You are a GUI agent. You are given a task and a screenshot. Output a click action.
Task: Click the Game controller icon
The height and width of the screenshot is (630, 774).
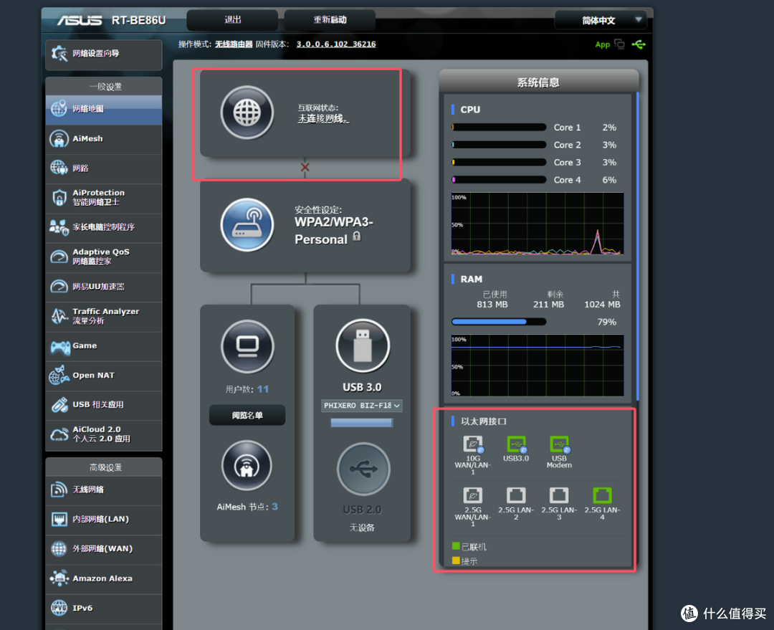(x=59, y=347)
